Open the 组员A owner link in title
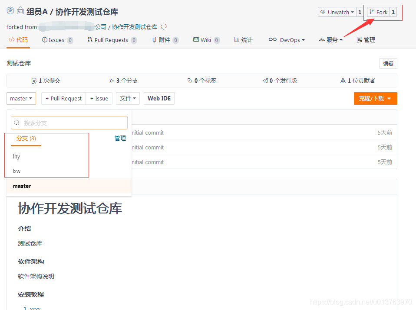 37,12
